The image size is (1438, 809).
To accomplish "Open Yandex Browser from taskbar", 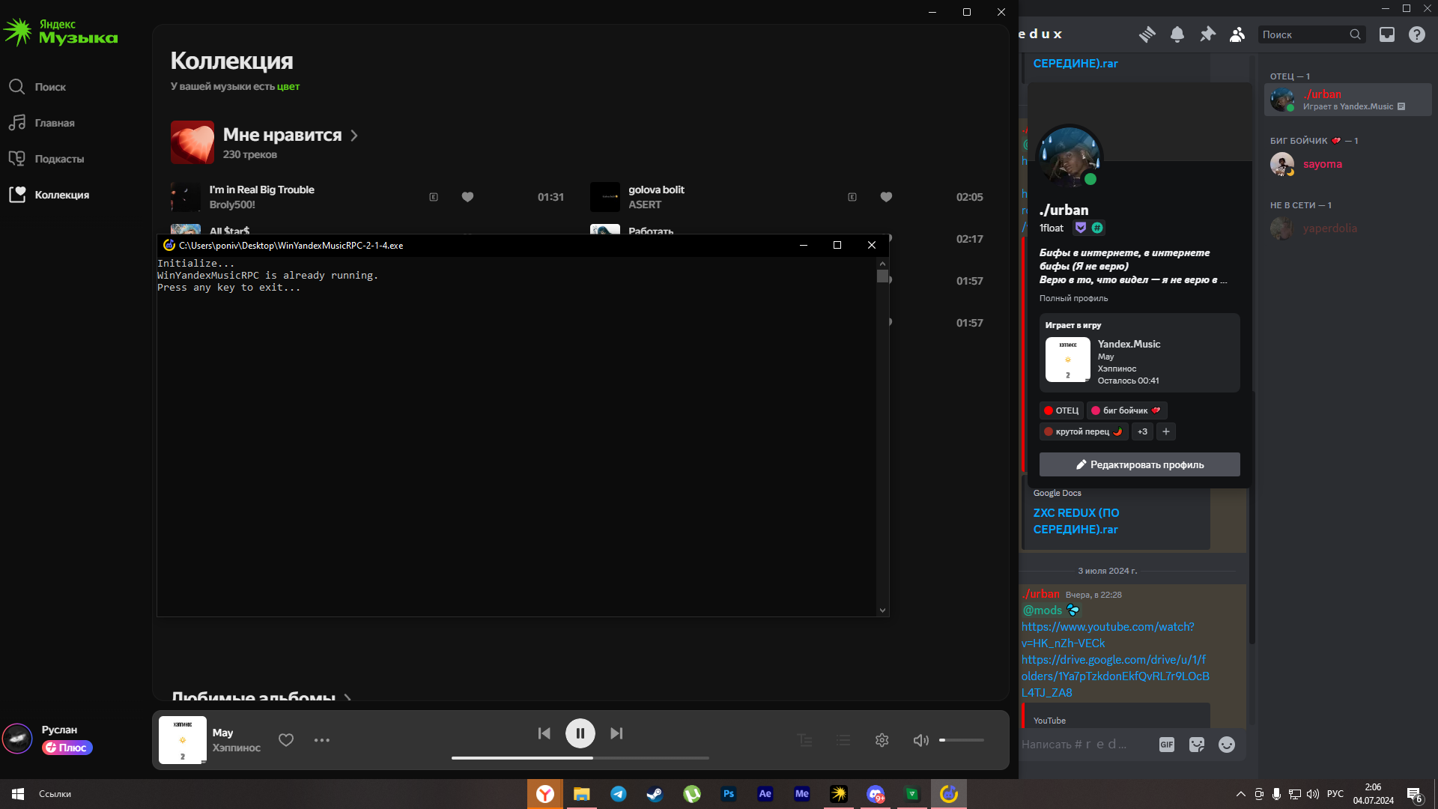I will point(545,794).
